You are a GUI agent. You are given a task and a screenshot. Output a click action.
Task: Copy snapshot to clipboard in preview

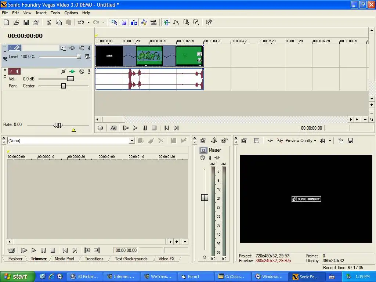(x=340, y=141)
